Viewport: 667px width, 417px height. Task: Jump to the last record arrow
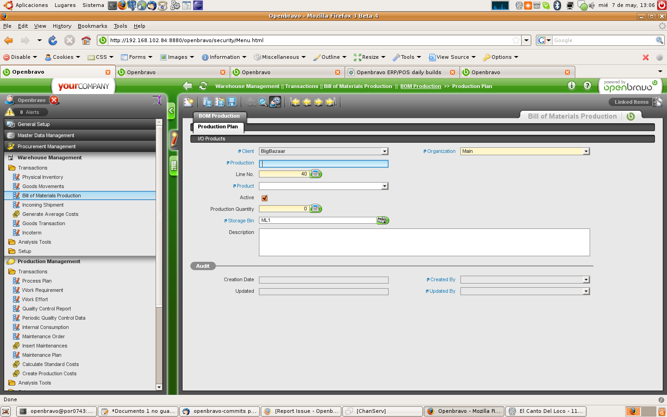pos(330,102)
